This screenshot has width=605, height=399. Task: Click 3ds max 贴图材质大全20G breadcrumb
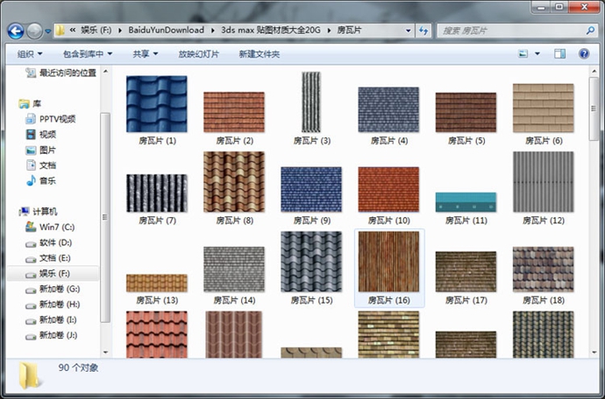pos(271,30)
